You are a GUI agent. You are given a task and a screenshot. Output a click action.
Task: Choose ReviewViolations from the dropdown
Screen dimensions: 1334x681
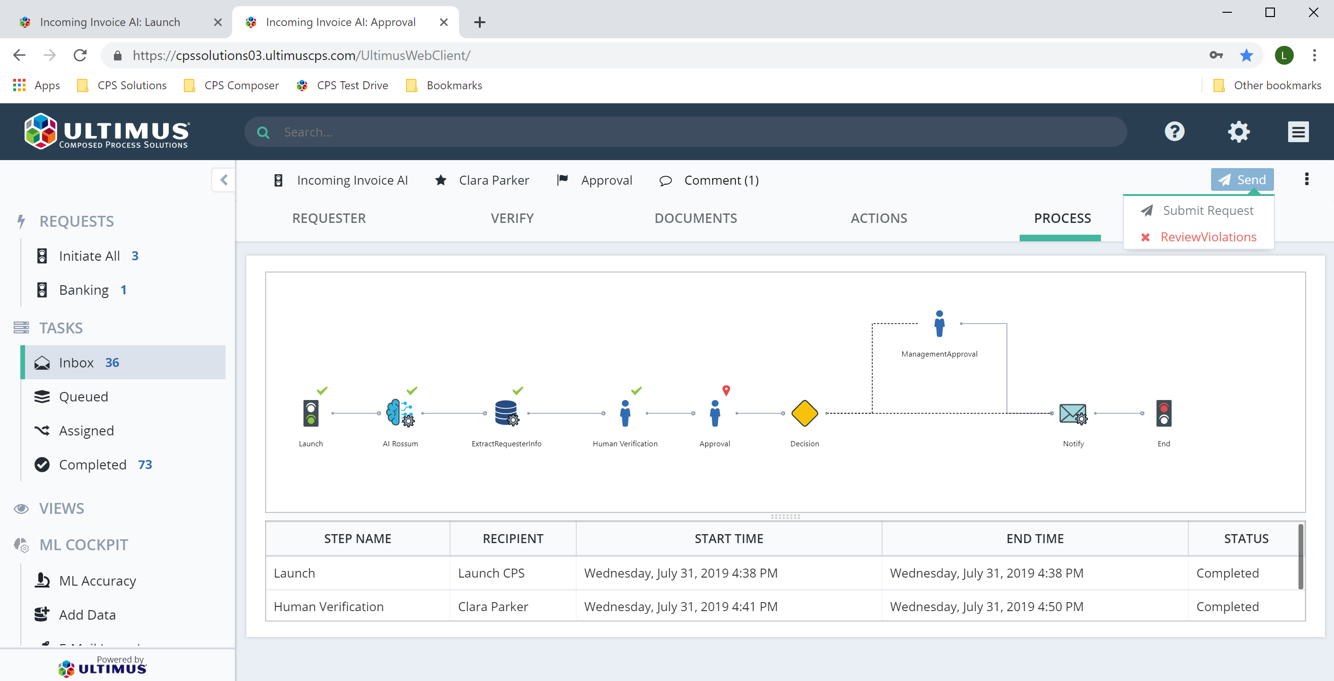pyautogui.click(x=1208, y=237)
